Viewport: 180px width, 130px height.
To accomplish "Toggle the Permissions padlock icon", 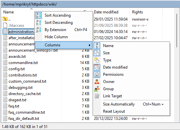I will pos(97,74).
